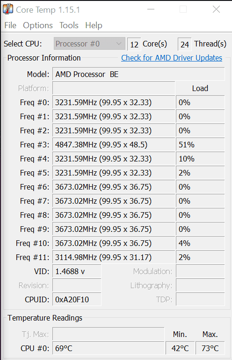The height and width of the screenshot is (360, 232).
Task: Click the Check for AMD Driver Updates link
Action: coord(172,58)
